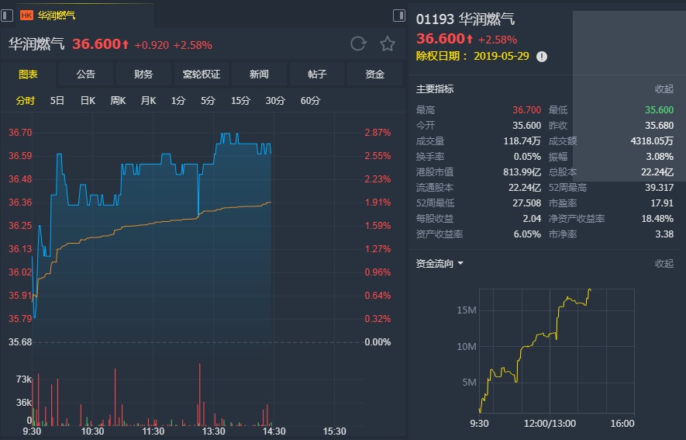The width and height of the screenshot is (686, 440).
Task: Switch to the 公告 tab
Action: click(86, 74)
